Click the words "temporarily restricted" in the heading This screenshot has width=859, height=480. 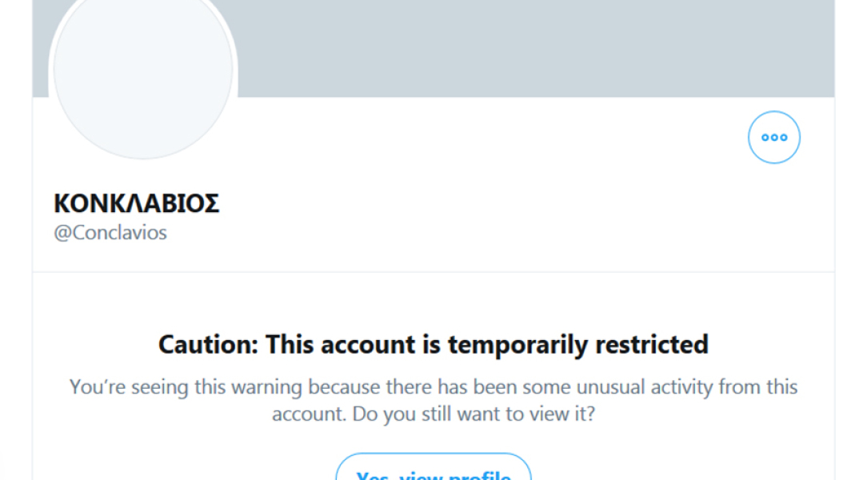pyautogui.click(x=577, y=345)
